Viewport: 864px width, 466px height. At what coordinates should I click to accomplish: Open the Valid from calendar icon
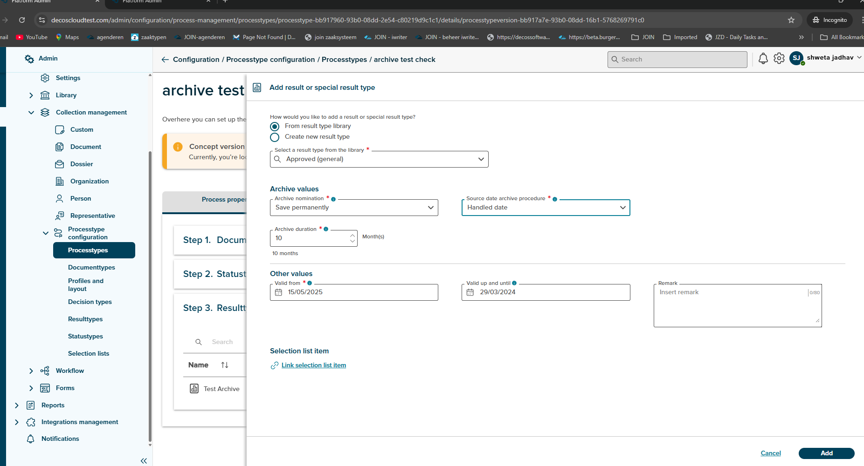[279, 292]
